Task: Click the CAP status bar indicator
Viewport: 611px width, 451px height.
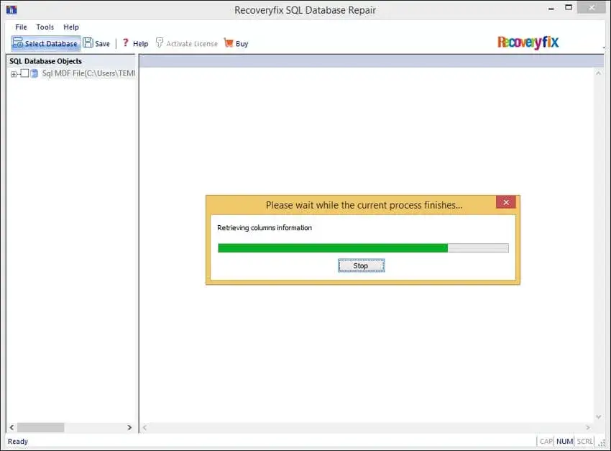Action: pos(546,441)
